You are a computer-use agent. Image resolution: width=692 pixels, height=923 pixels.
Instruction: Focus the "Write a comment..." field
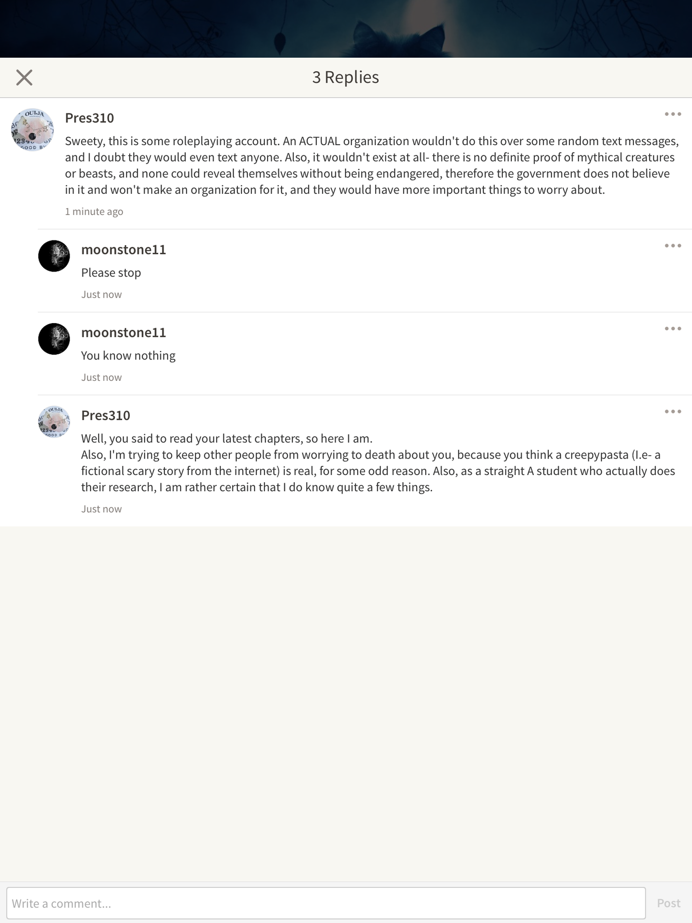click(326, 903)
